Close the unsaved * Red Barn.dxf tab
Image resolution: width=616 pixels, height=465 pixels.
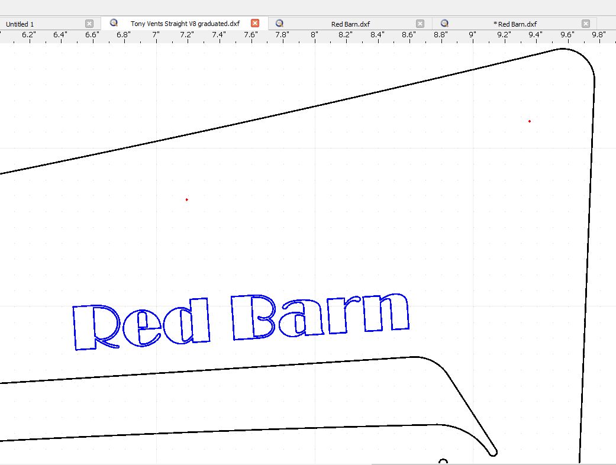click(x=585, y=24)
